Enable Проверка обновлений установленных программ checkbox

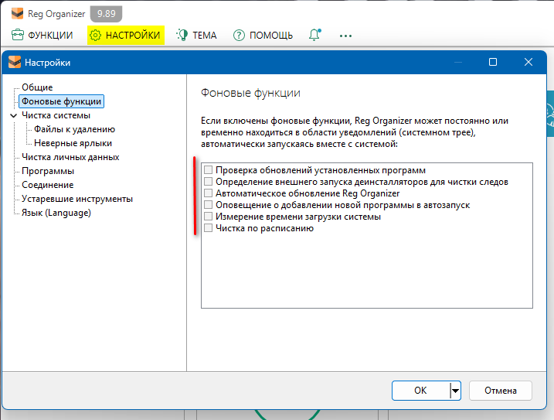[208, 169]
